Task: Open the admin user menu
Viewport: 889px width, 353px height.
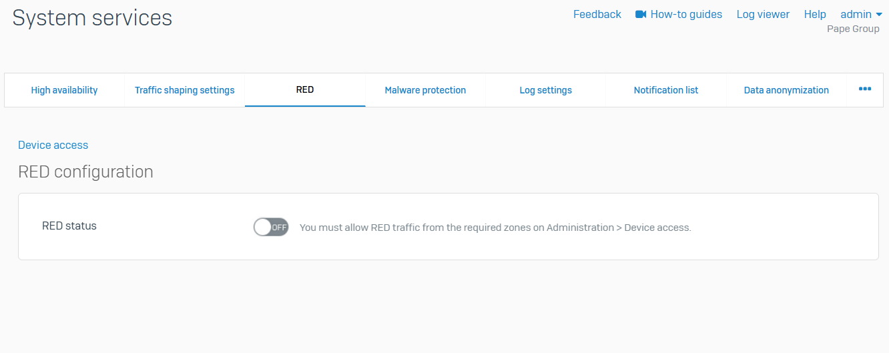Action: pos(861,14)
